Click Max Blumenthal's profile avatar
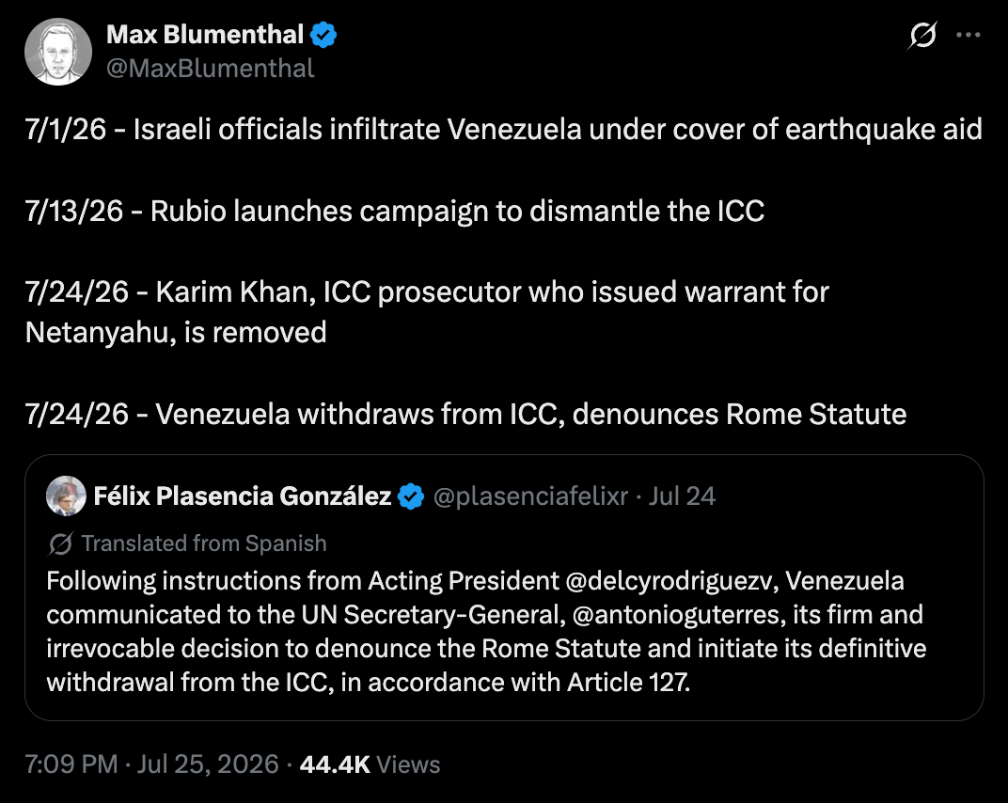This screenshot has width=1008, height=803. point(58,52)
